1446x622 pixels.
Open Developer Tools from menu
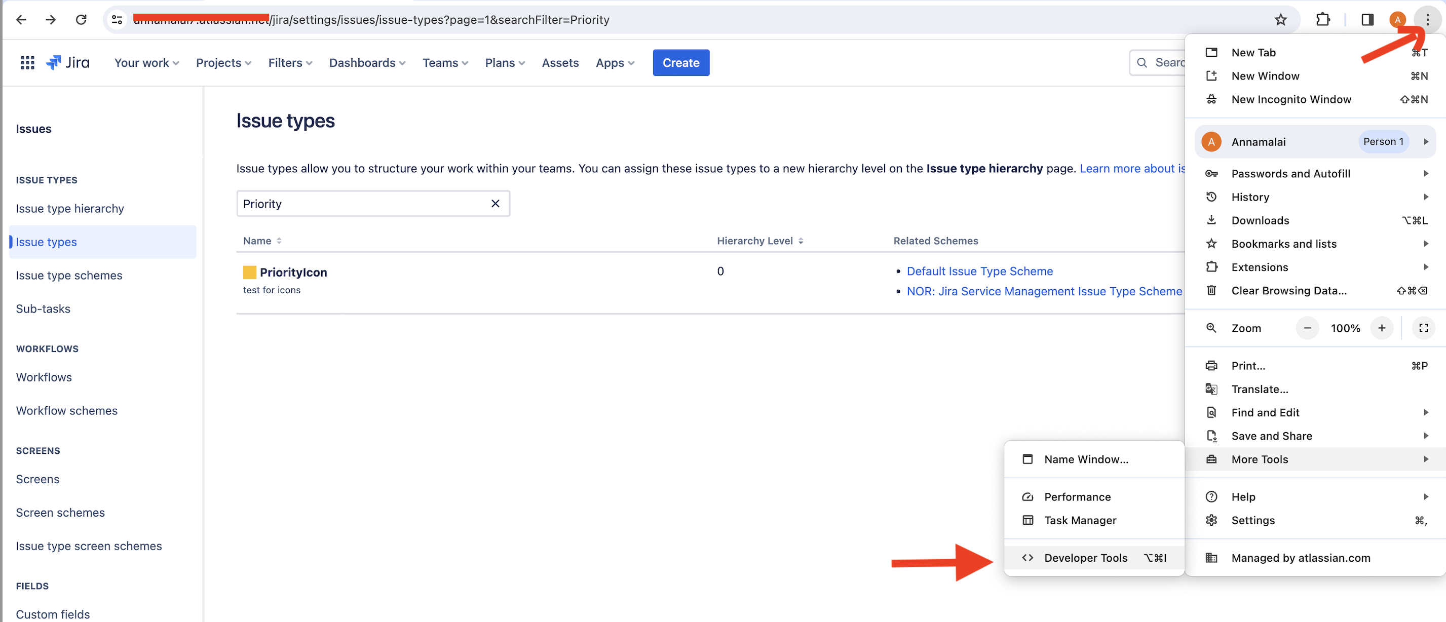[x=1085, y=558]
